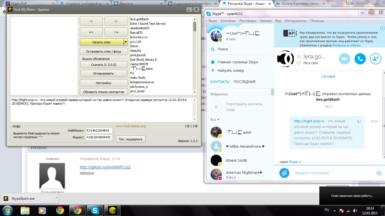The width and height of the screenshot is (385, 216).
Task: Click the double right arrow => button
Action: coord(91,32)
